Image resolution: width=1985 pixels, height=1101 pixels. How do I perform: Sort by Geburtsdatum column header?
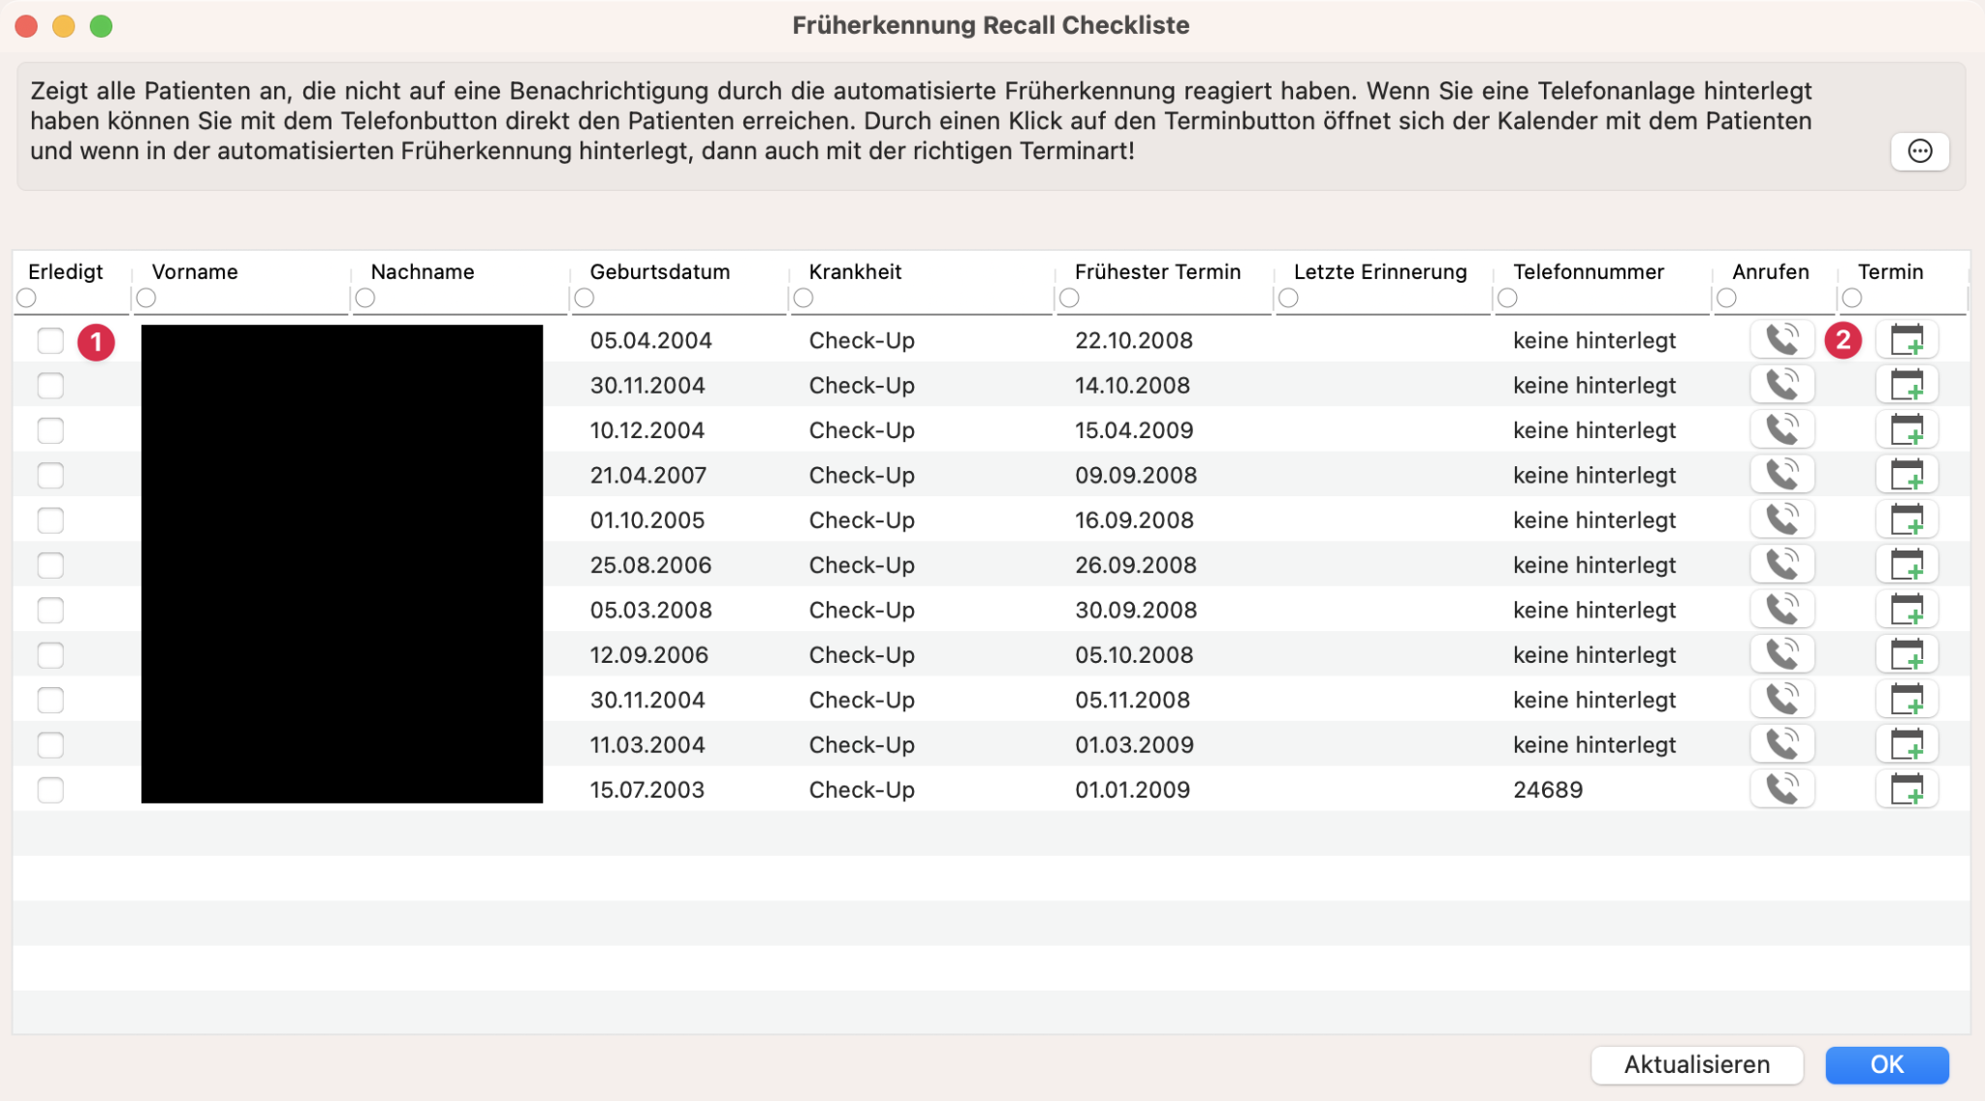click(x=659, y=271)
